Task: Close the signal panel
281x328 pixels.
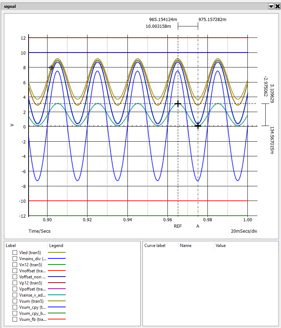Action: (277, 6)
